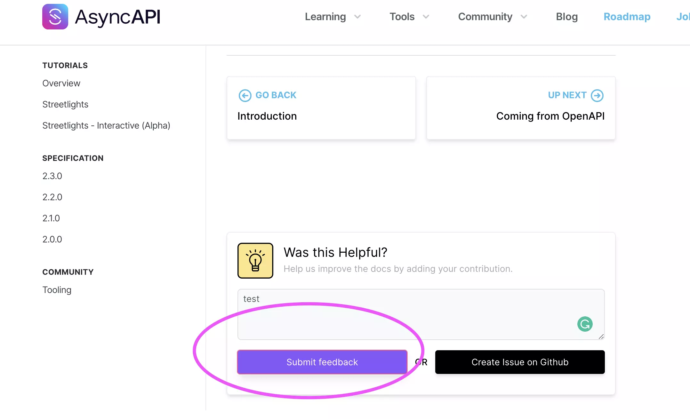Open the Blog page from the navbar
690x419 pixels.
pyautogui.click(x=566, y=17)
